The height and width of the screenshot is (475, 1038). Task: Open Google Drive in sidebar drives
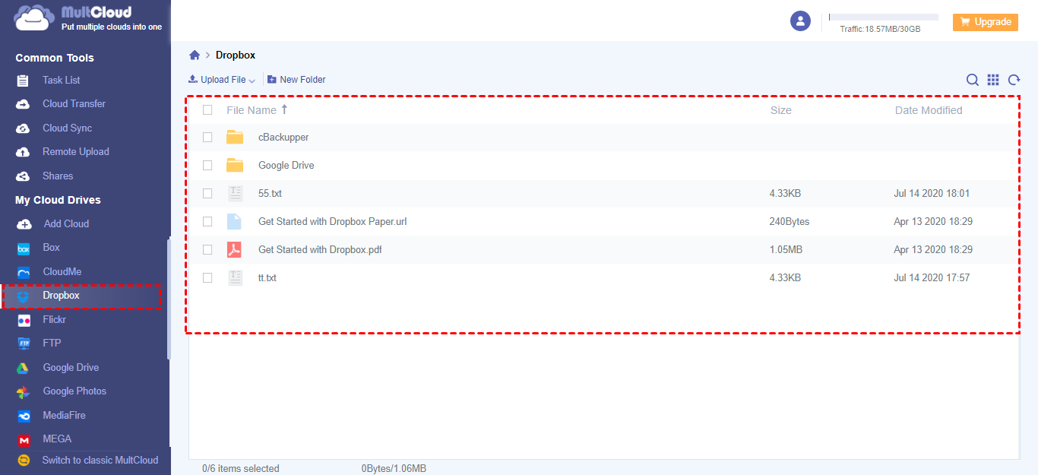(x=71, y=368)
